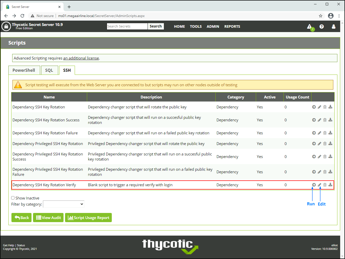Edit the Dependency SSH Key Rotation Verify script

pyautogui.click(x=319, y=185)
